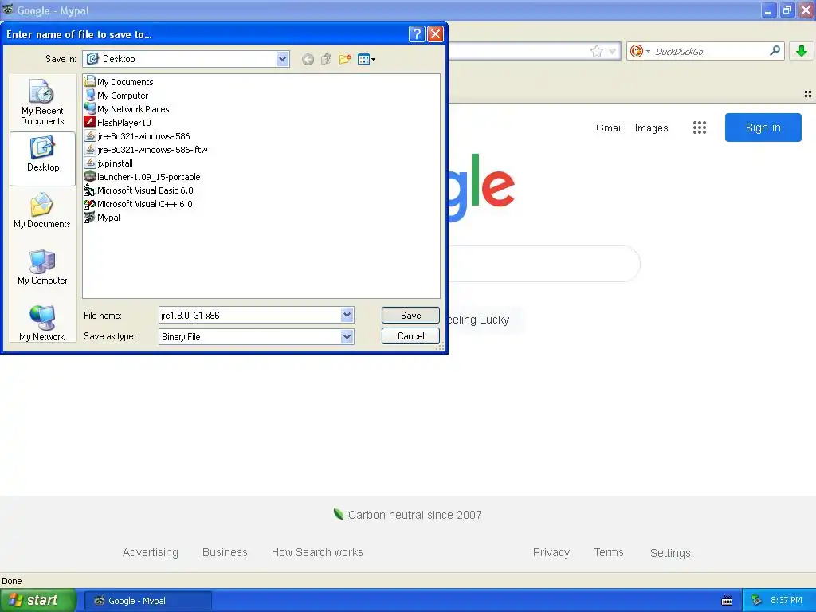Click the Mypal shortcut icon in list
The image size is (816, 612).
pos(89,217)
